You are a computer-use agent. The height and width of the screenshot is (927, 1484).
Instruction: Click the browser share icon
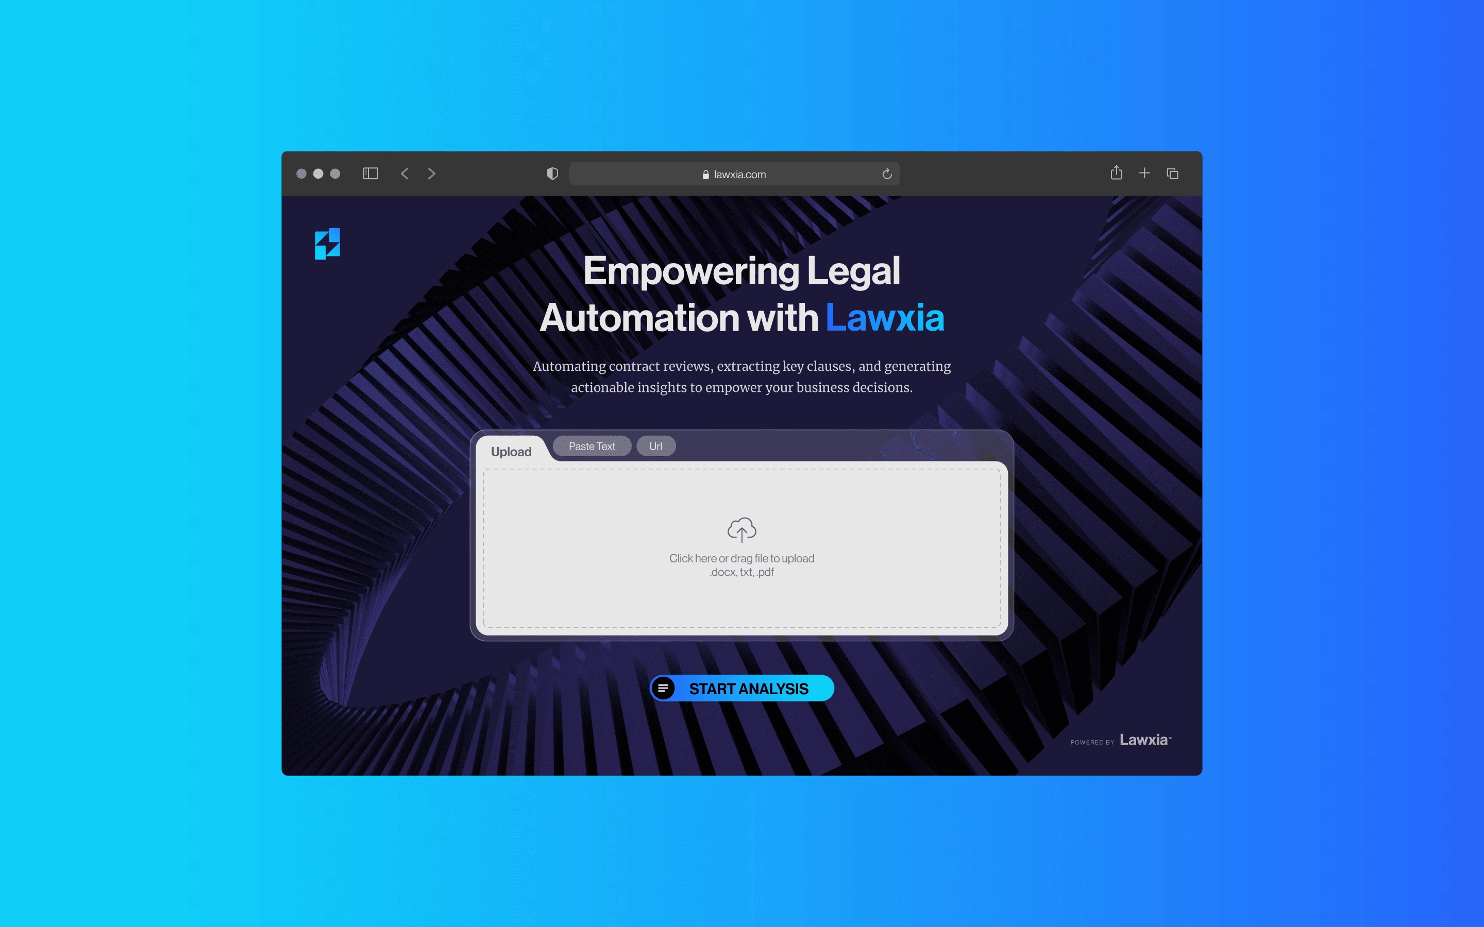[x=1116, y=174]
